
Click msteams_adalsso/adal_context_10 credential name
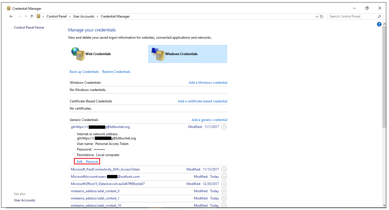[x=96, y=206]
